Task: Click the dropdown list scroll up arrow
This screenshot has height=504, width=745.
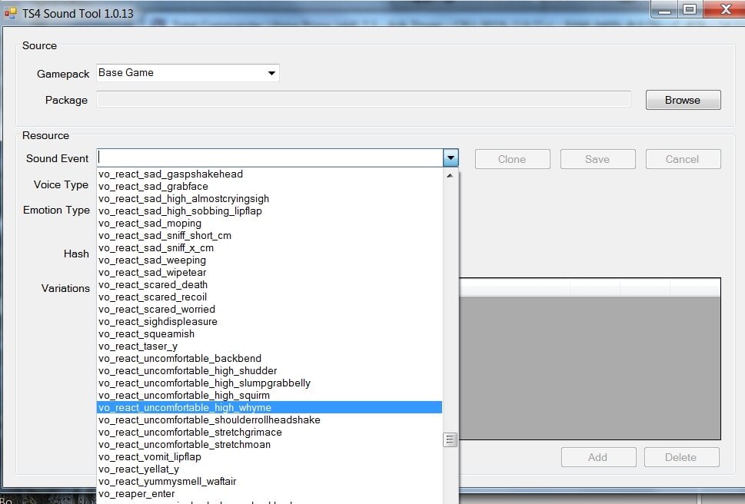Action: (450, 176)
